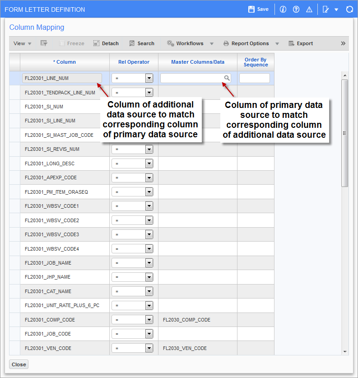Select the FL20301_JOB_CODE cell

[65, 334]
